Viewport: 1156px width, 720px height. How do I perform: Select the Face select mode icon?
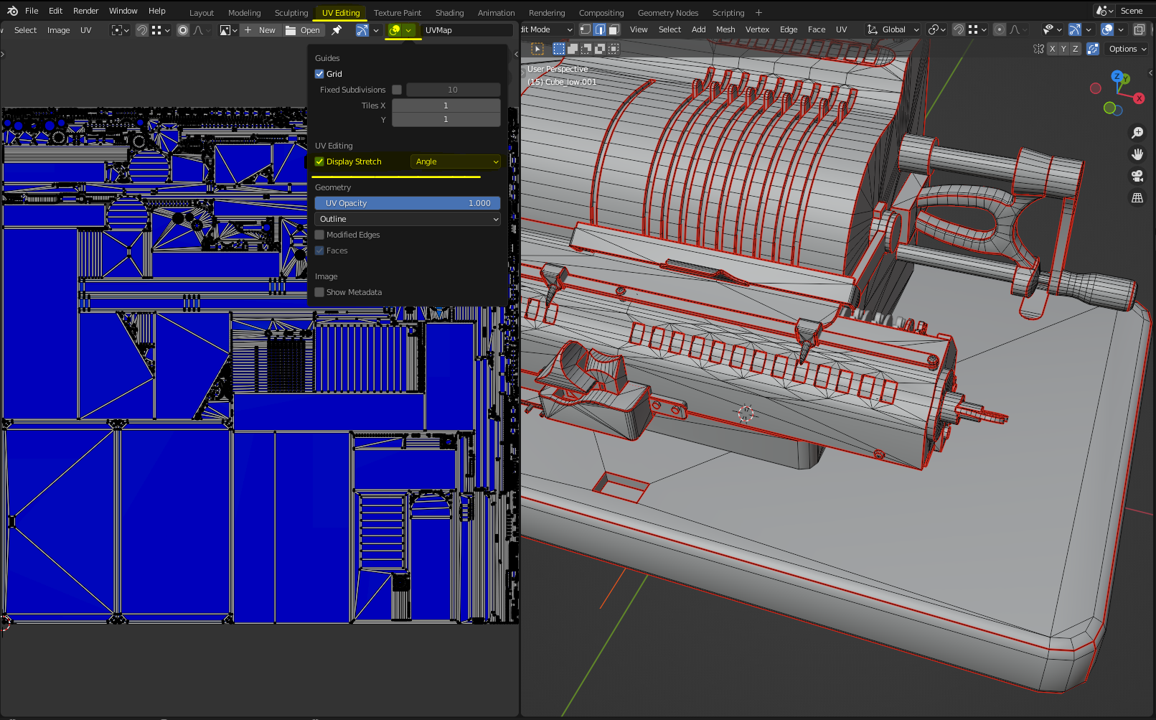(614, 29)
